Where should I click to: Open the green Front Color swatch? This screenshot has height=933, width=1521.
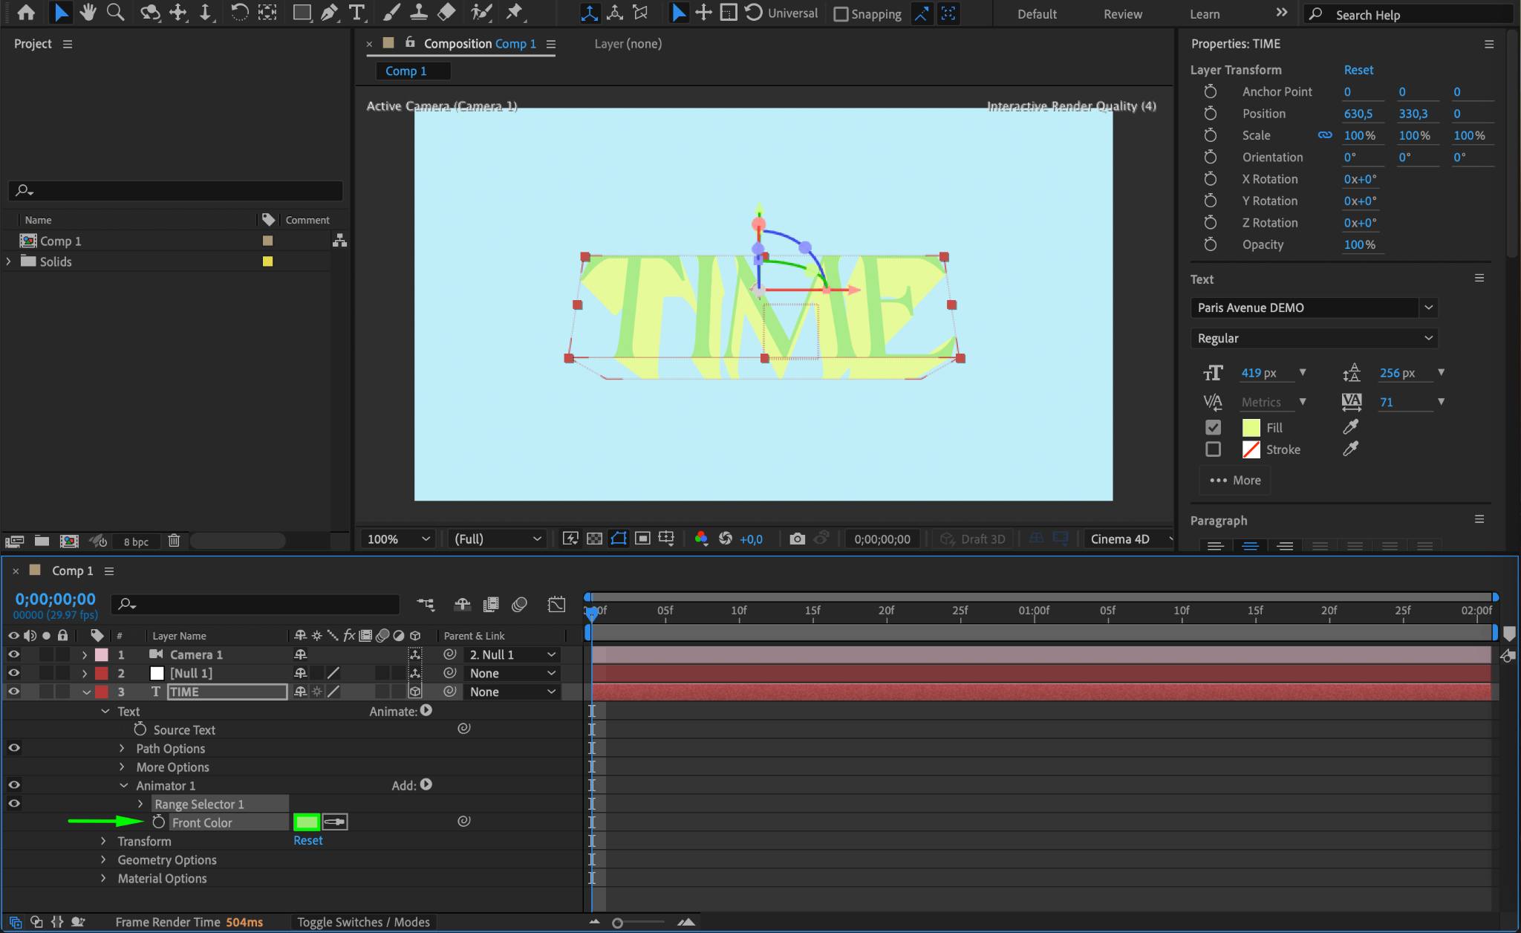point(307,822)
